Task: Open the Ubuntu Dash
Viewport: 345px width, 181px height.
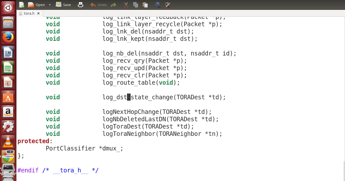Action: click(x=8, y=7)
